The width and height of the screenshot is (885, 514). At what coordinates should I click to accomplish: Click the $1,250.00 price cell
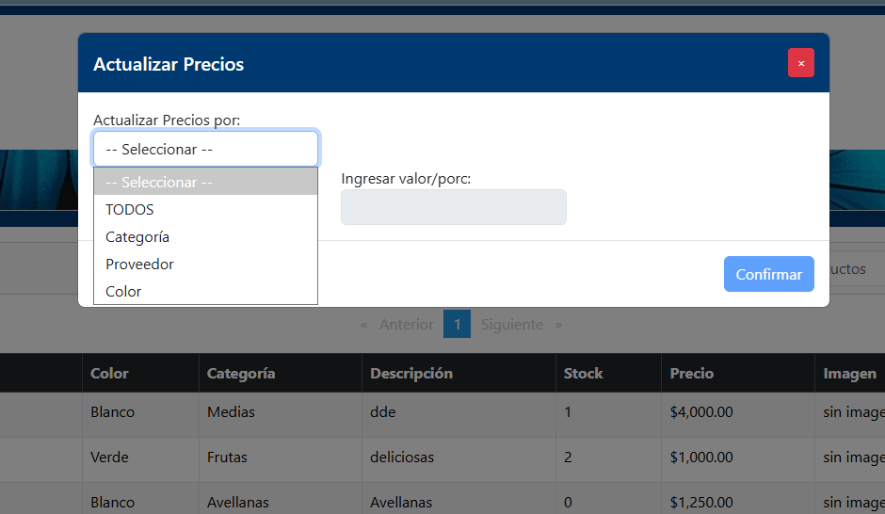coord(701,503)
